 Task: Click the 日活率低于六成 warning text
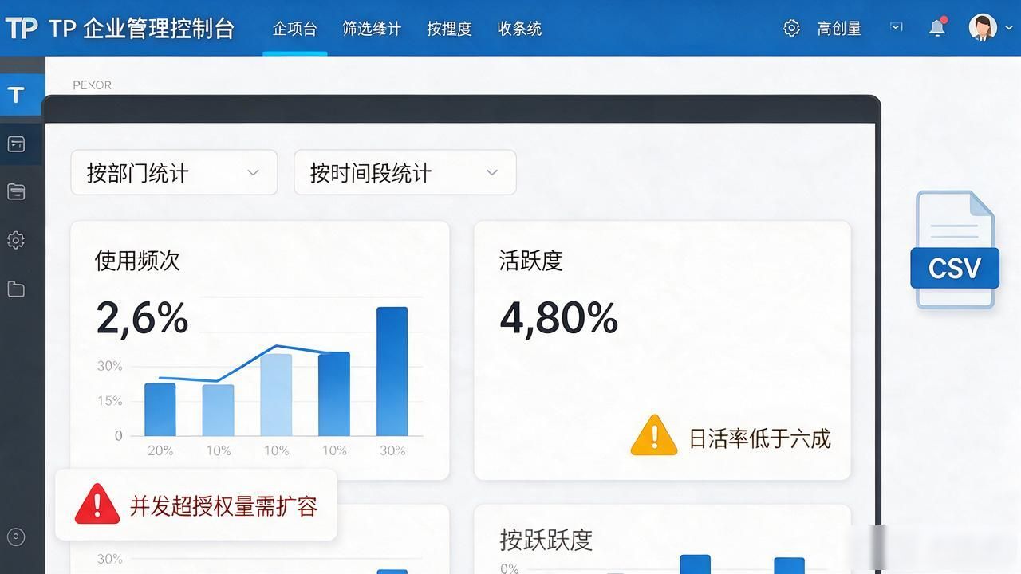[x=760, y=438]
